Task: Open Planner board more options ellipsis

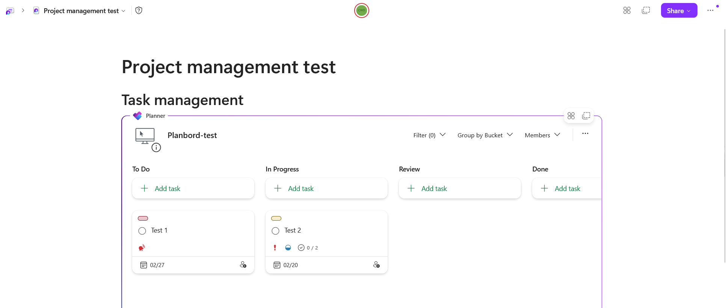Action: (x=585, y=134)
